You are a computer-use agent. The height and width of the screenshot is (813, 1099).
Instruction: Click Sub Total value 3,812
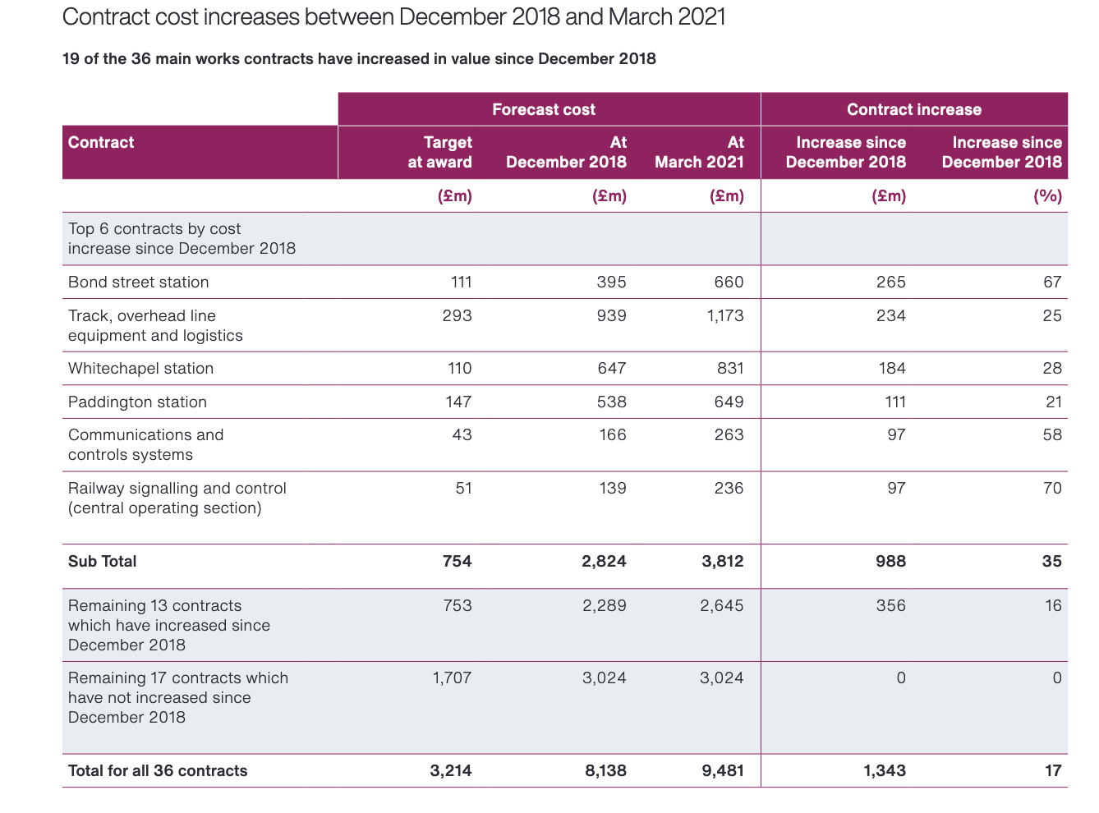click(x=723, y=561)
